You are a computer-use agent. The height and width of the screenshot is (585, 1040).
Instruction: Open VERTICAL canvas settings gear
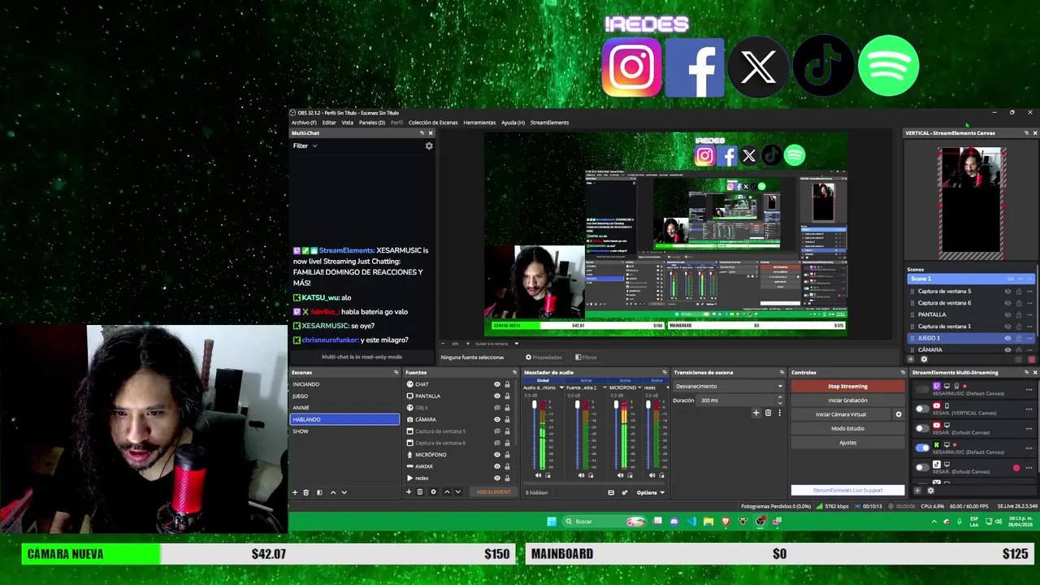[923, 359]
